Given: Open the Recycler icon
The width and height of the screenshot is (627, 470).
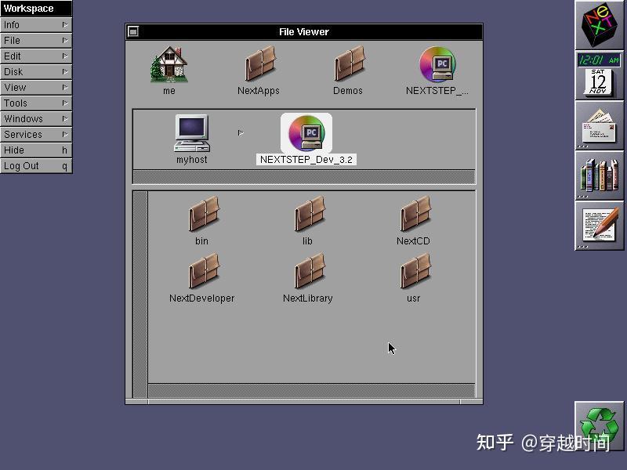Looking at the screenshot, I should tap(599, 425).
